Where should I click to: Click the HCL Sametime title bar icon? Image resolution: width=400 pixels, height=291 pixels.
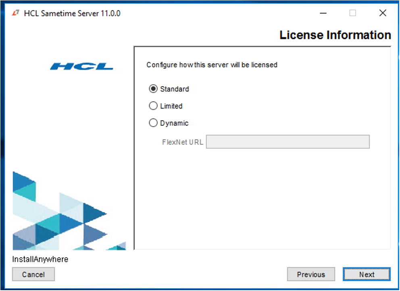pos(16,13)
